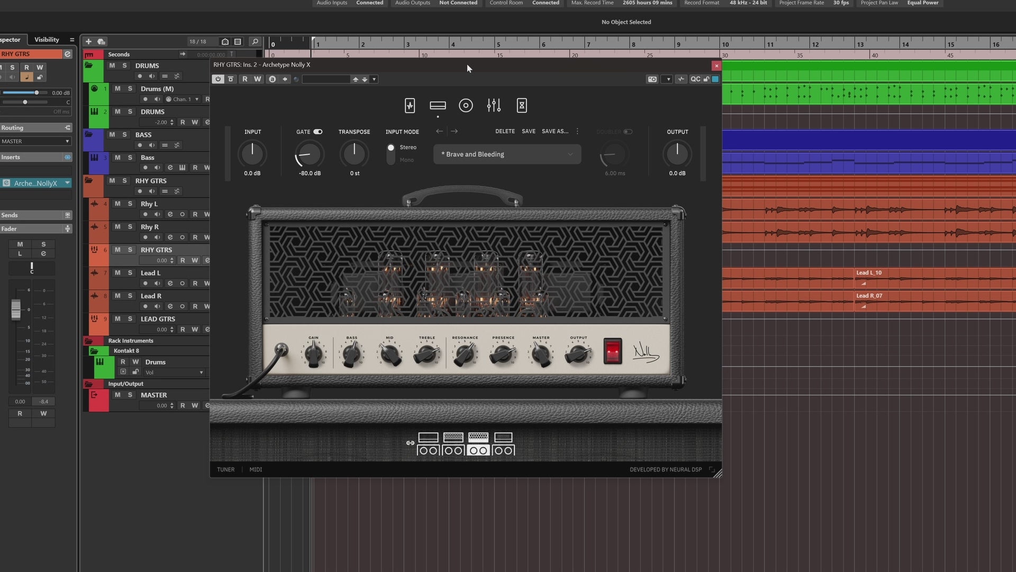Viewport: 1016px width, 572px height.
Task: Toggle the GATE switch off
Action: (x=317, y=132)
